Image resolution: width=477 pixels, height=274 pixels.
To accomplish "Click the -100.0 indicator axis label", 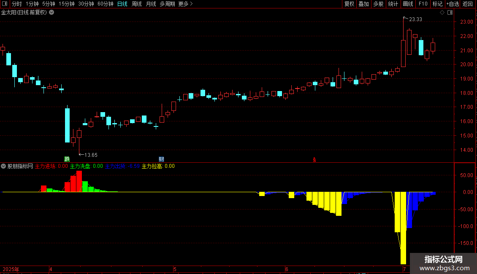I will tap(466, 226).
